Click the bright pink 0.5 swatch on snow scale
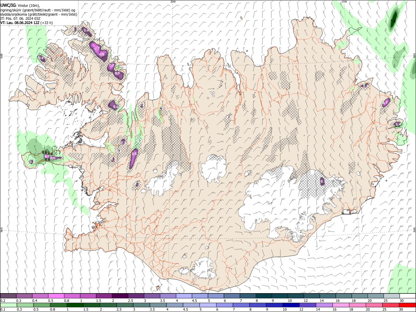The image size is (416, 312). [56, 296]
